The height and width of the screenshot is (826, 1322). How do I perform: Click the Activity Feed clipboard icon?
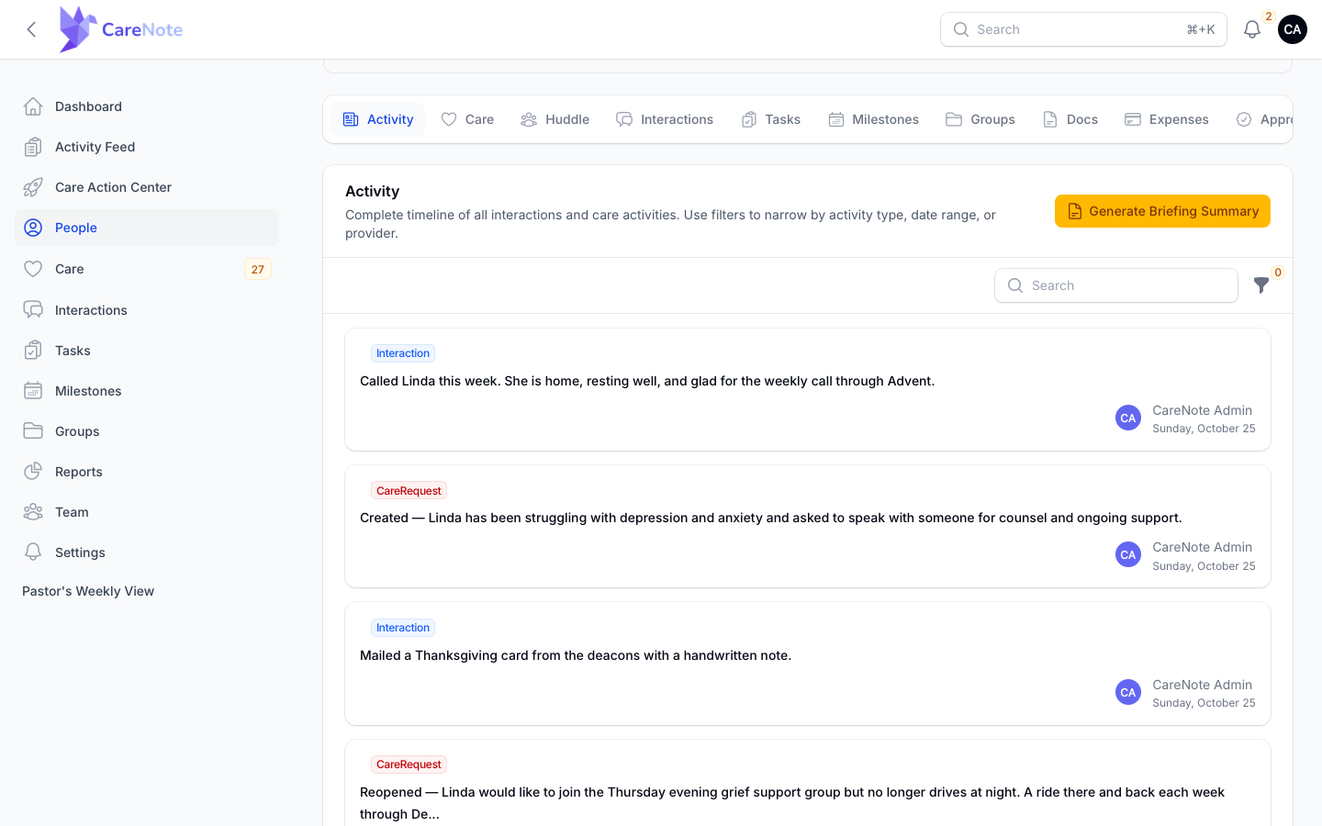[33, 147]
